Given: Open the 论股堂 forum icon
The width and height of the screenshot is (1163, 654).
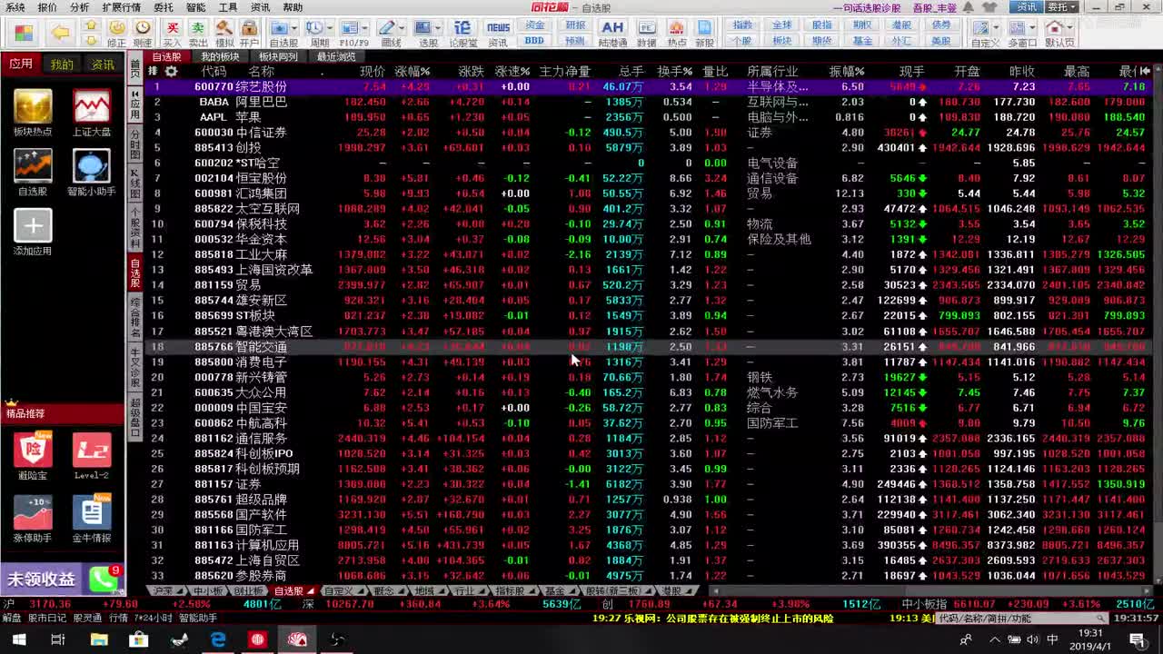Looking at the screenshot, I should (462, 33).
